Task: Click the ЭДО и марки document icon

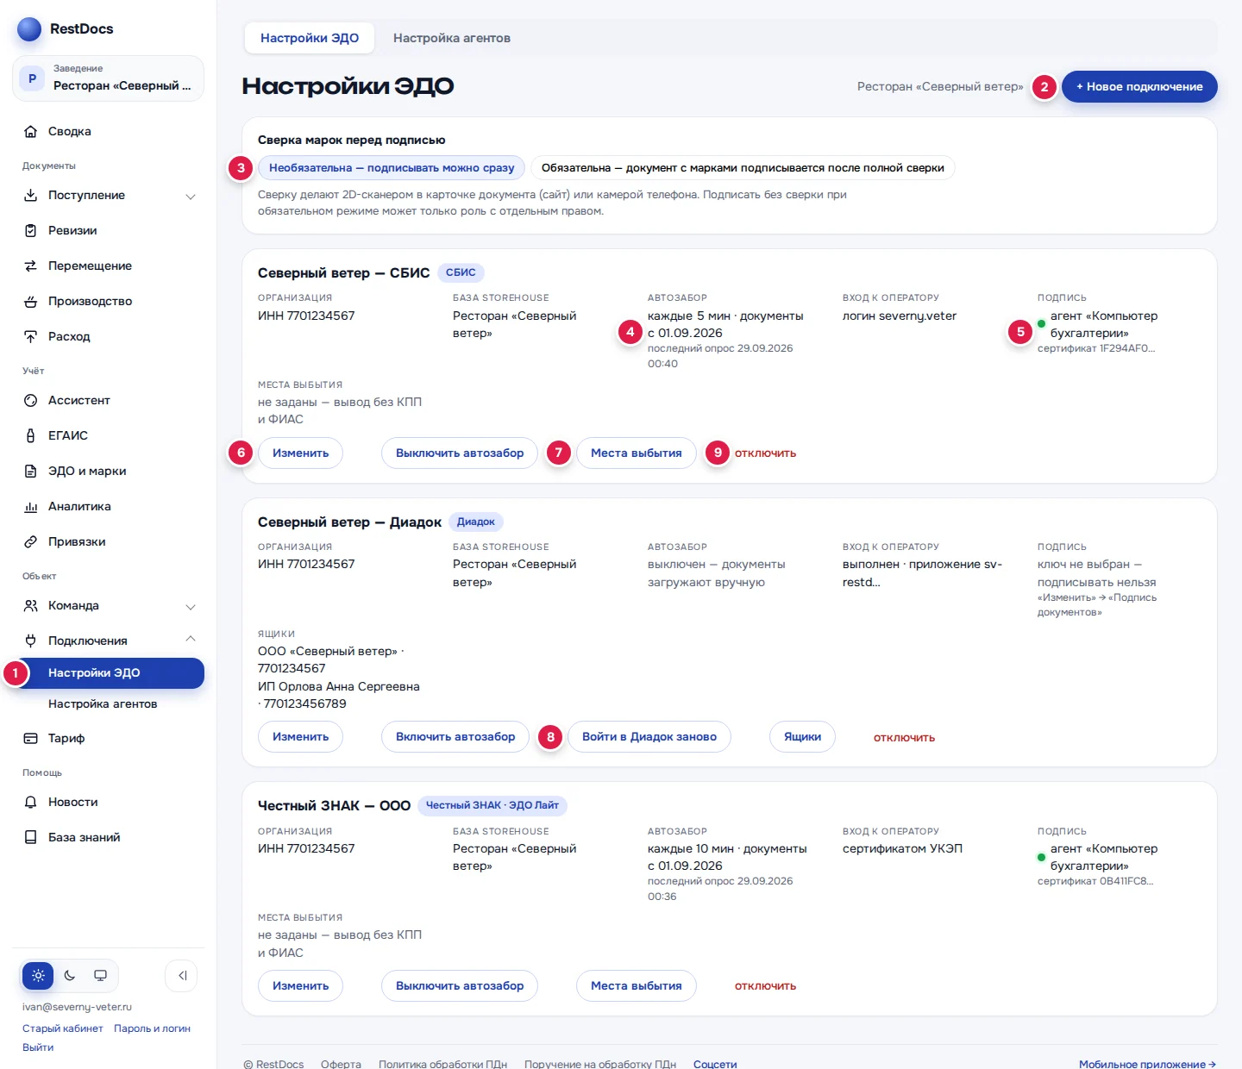Action: (31, 472)
